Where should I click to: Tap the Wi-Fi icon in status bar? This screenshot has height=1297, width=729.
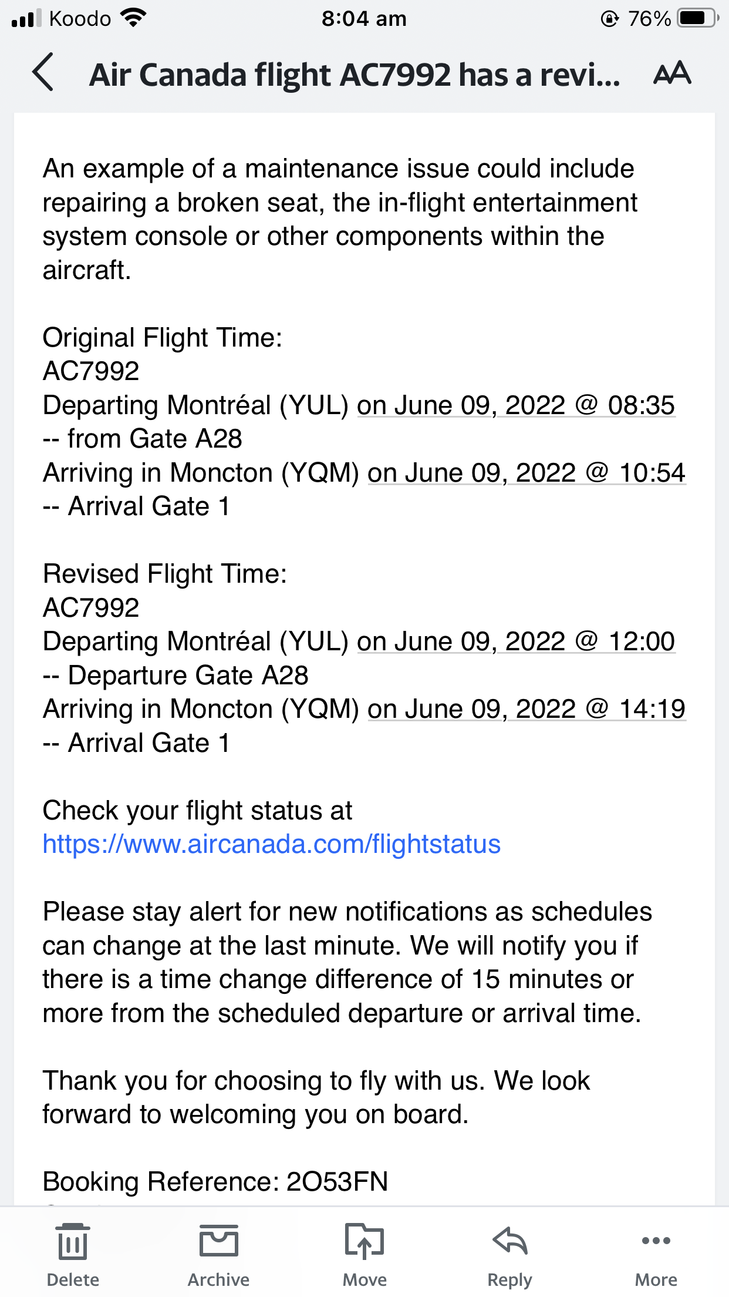(x=134, y=18)
